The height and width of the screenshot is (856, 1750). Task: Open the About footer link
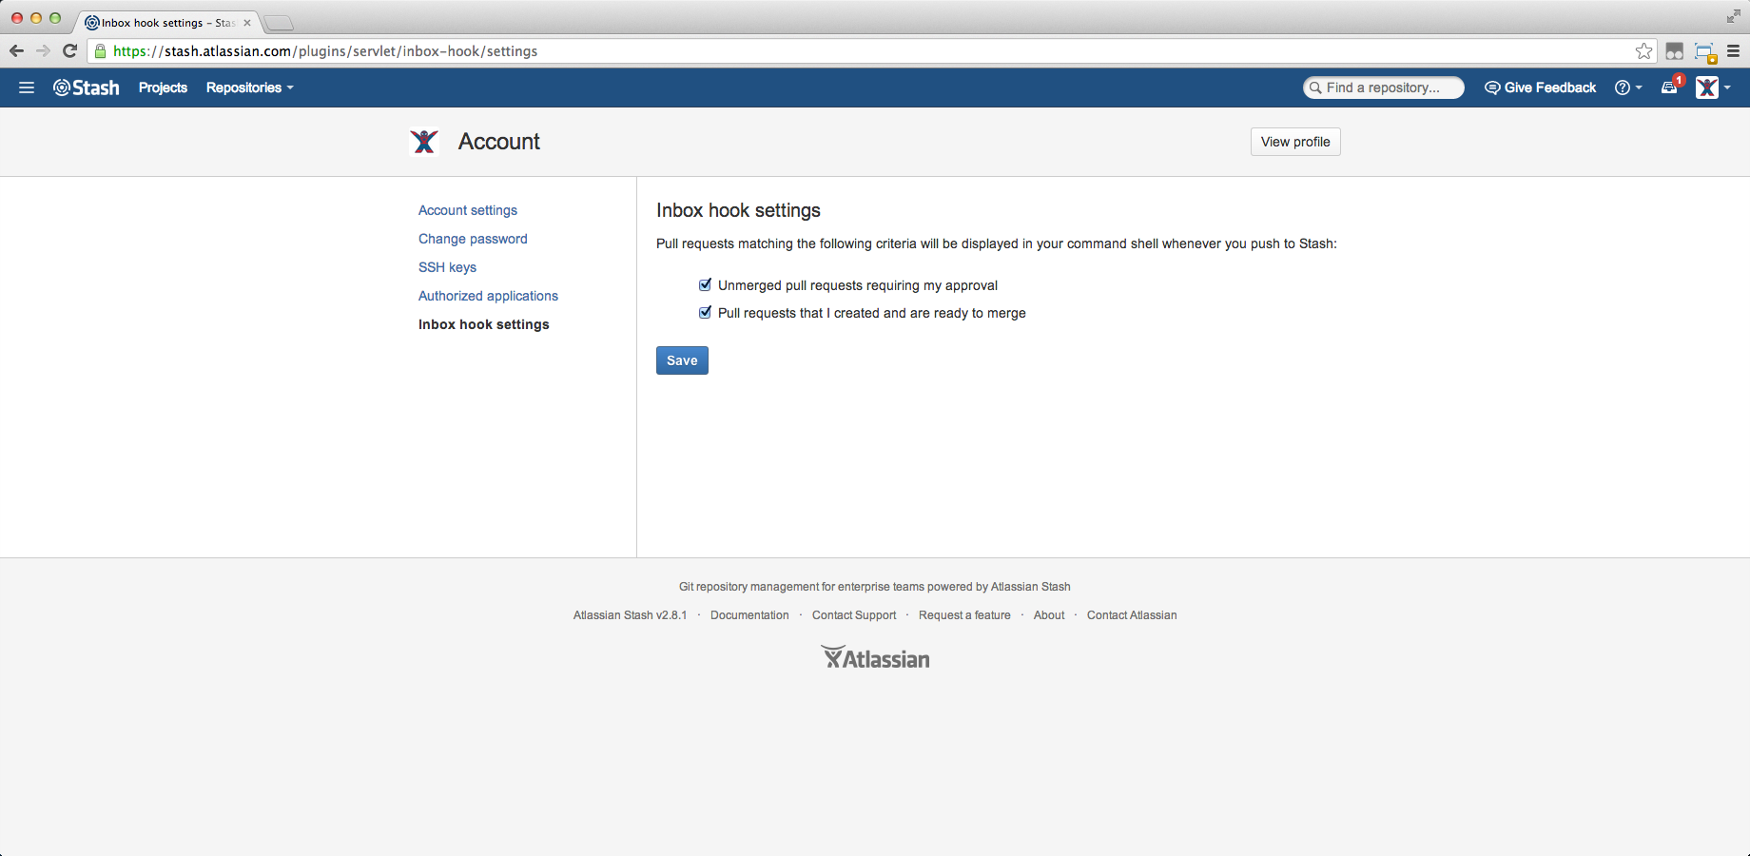click(x=1049, y=615)
